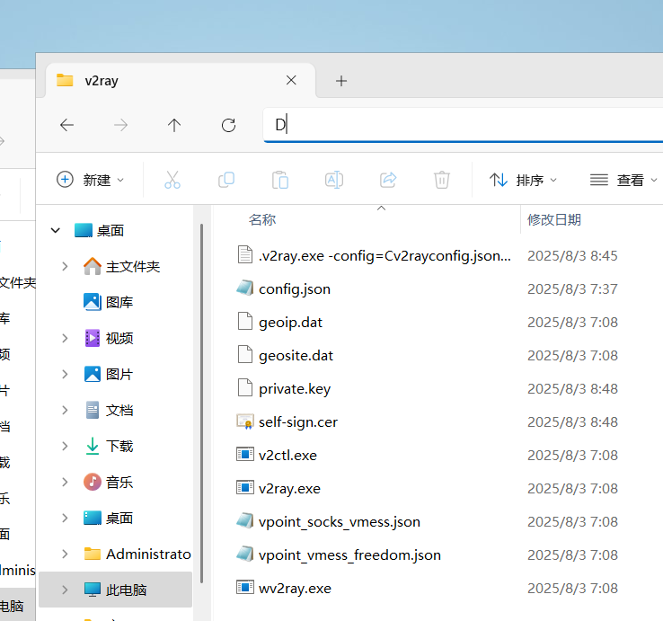This screenshot has height=621, width=663.
Task: Open 文档 in the sidebar
Action: [x=109, y=411]
